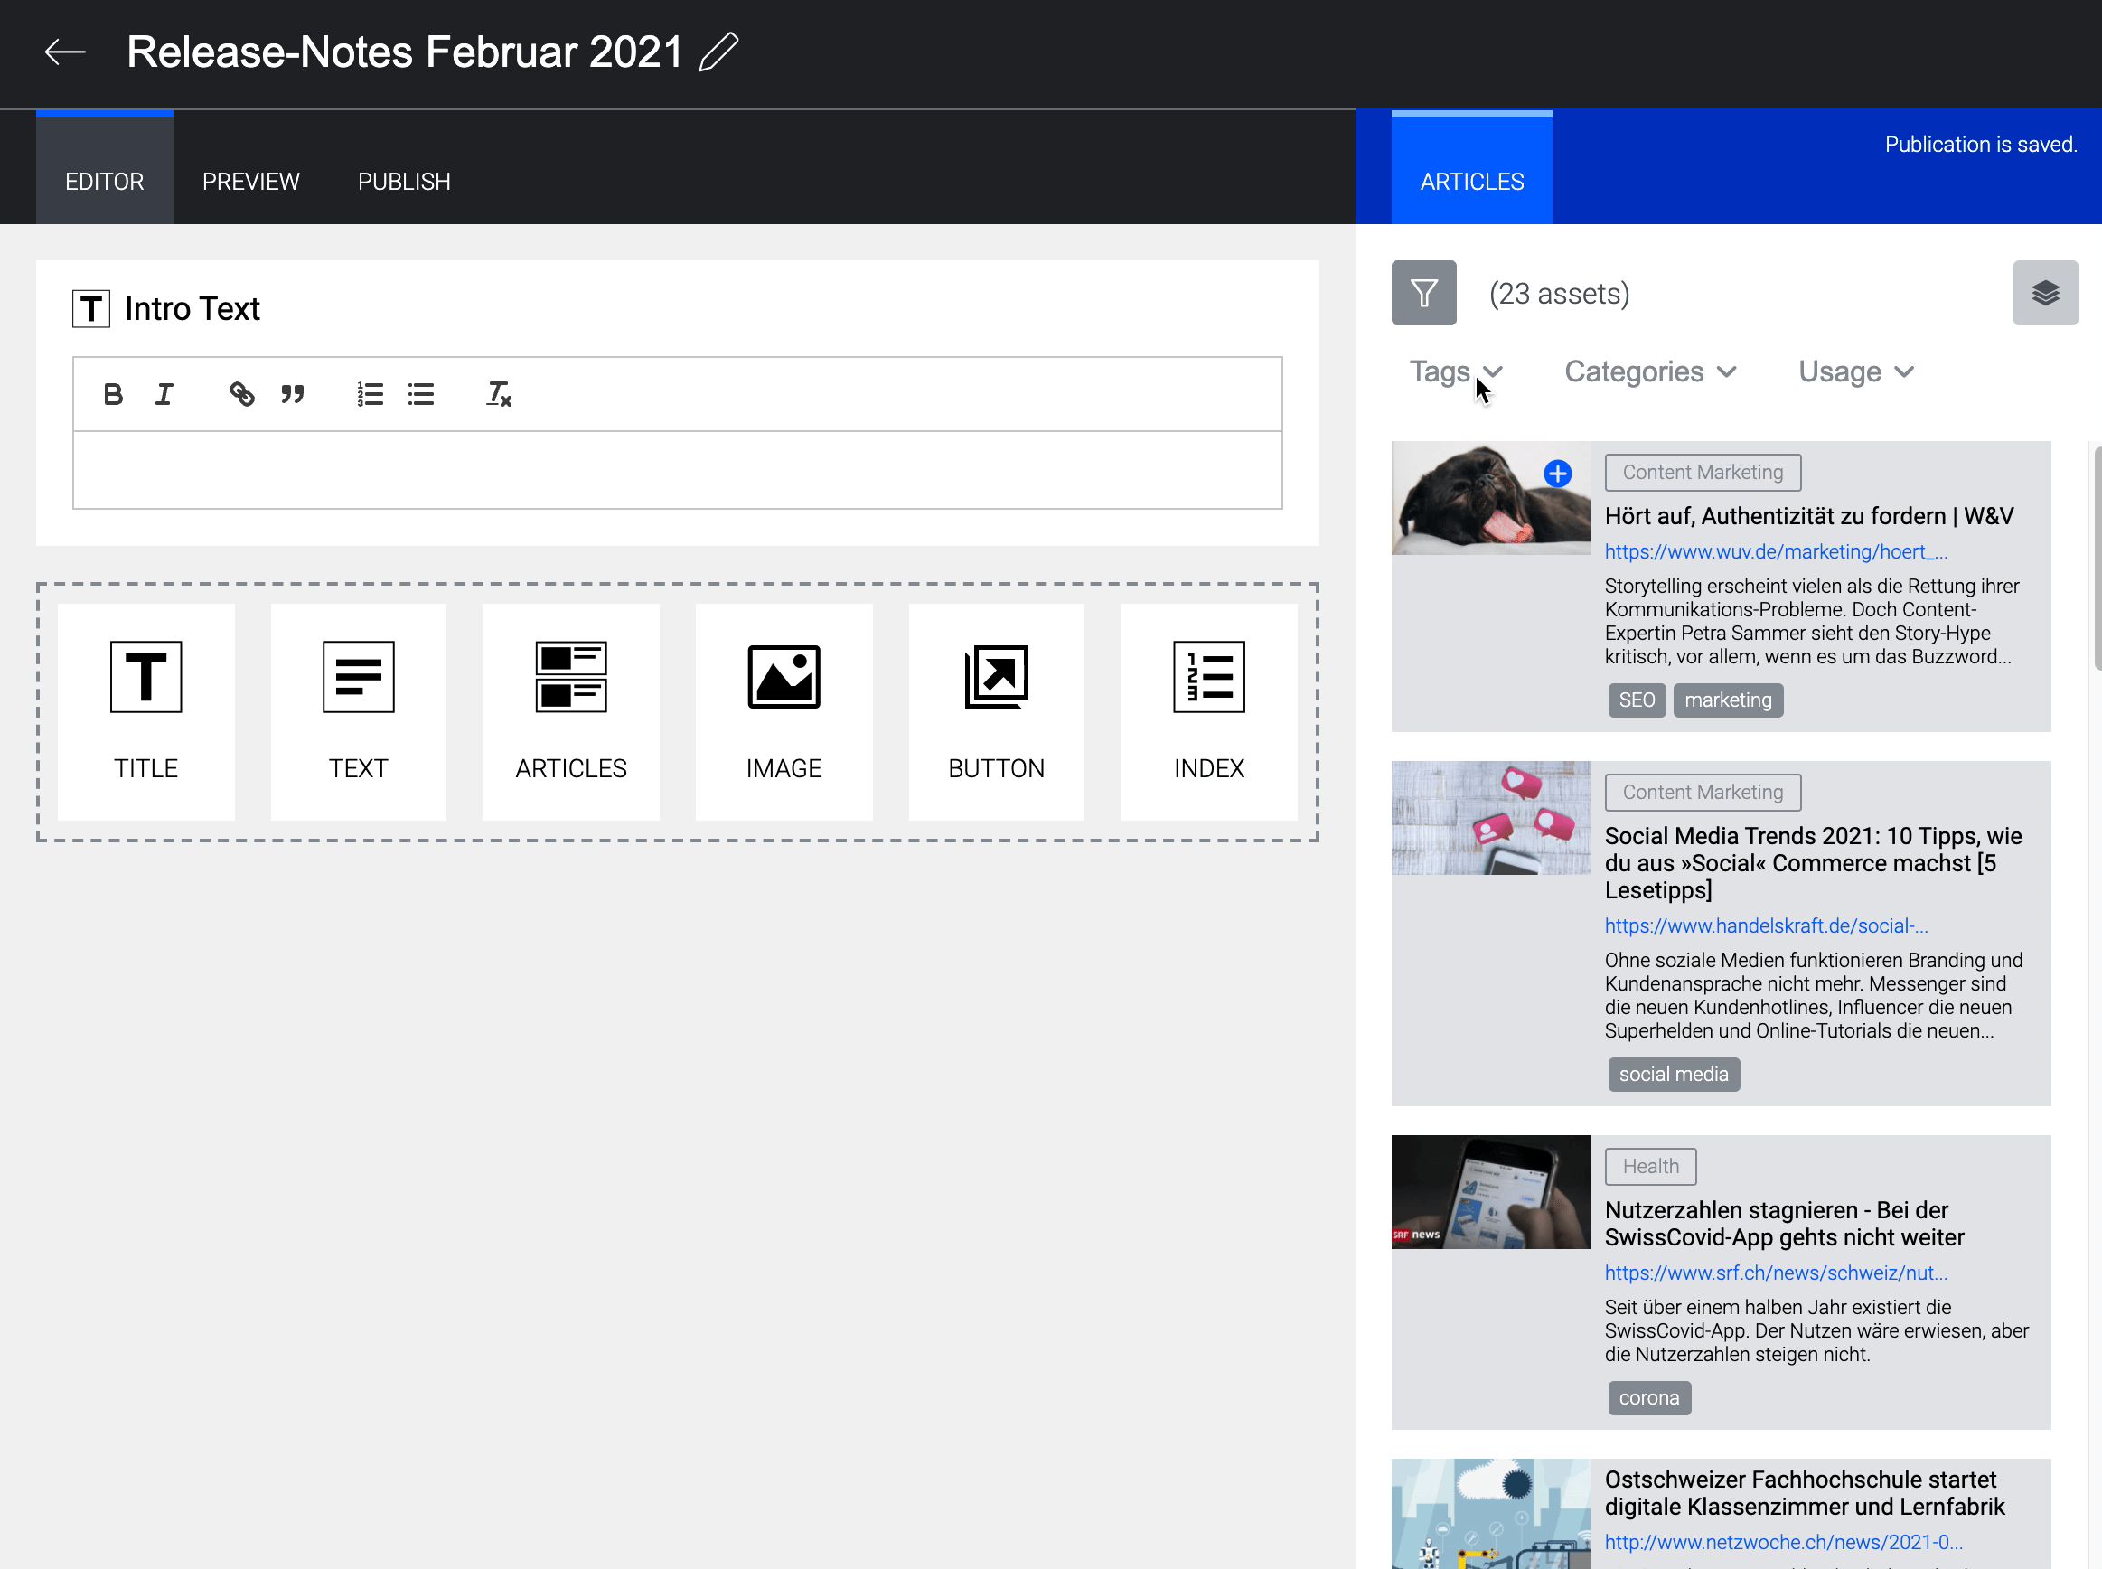Click the (23 assets) count label
Image resolution: width=2102 pixels, height=1569 pixels.
[1559, 294]
